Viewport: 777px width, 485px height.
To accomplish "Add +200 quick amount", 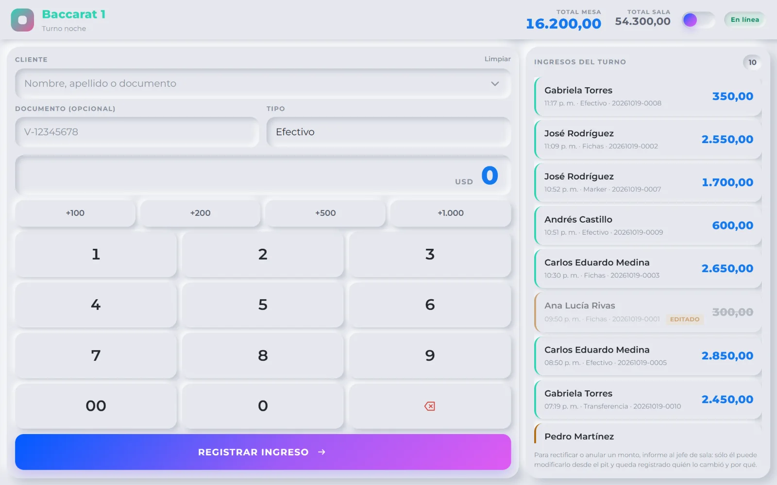I will tap(200, 213).
